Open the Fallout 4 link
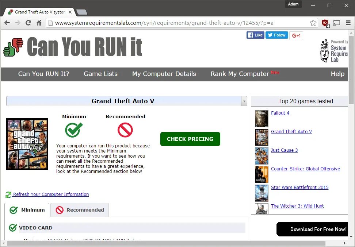The width and height of the screenshot is (355, 247). [280, 113]
